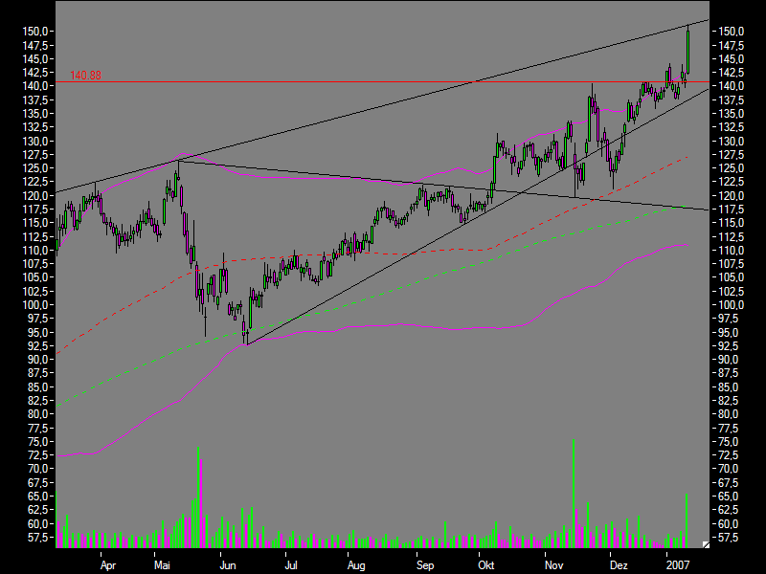Screen dimensions: 766x574
Task: Select the Mai label on time axis
Action: (x=161, y=565)
